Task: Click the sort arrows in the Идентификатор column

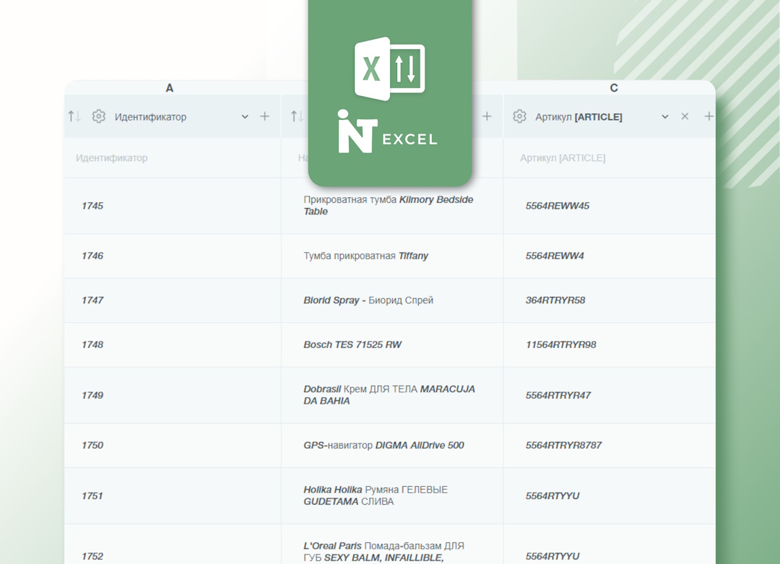Action: click(x=74, y=116)
